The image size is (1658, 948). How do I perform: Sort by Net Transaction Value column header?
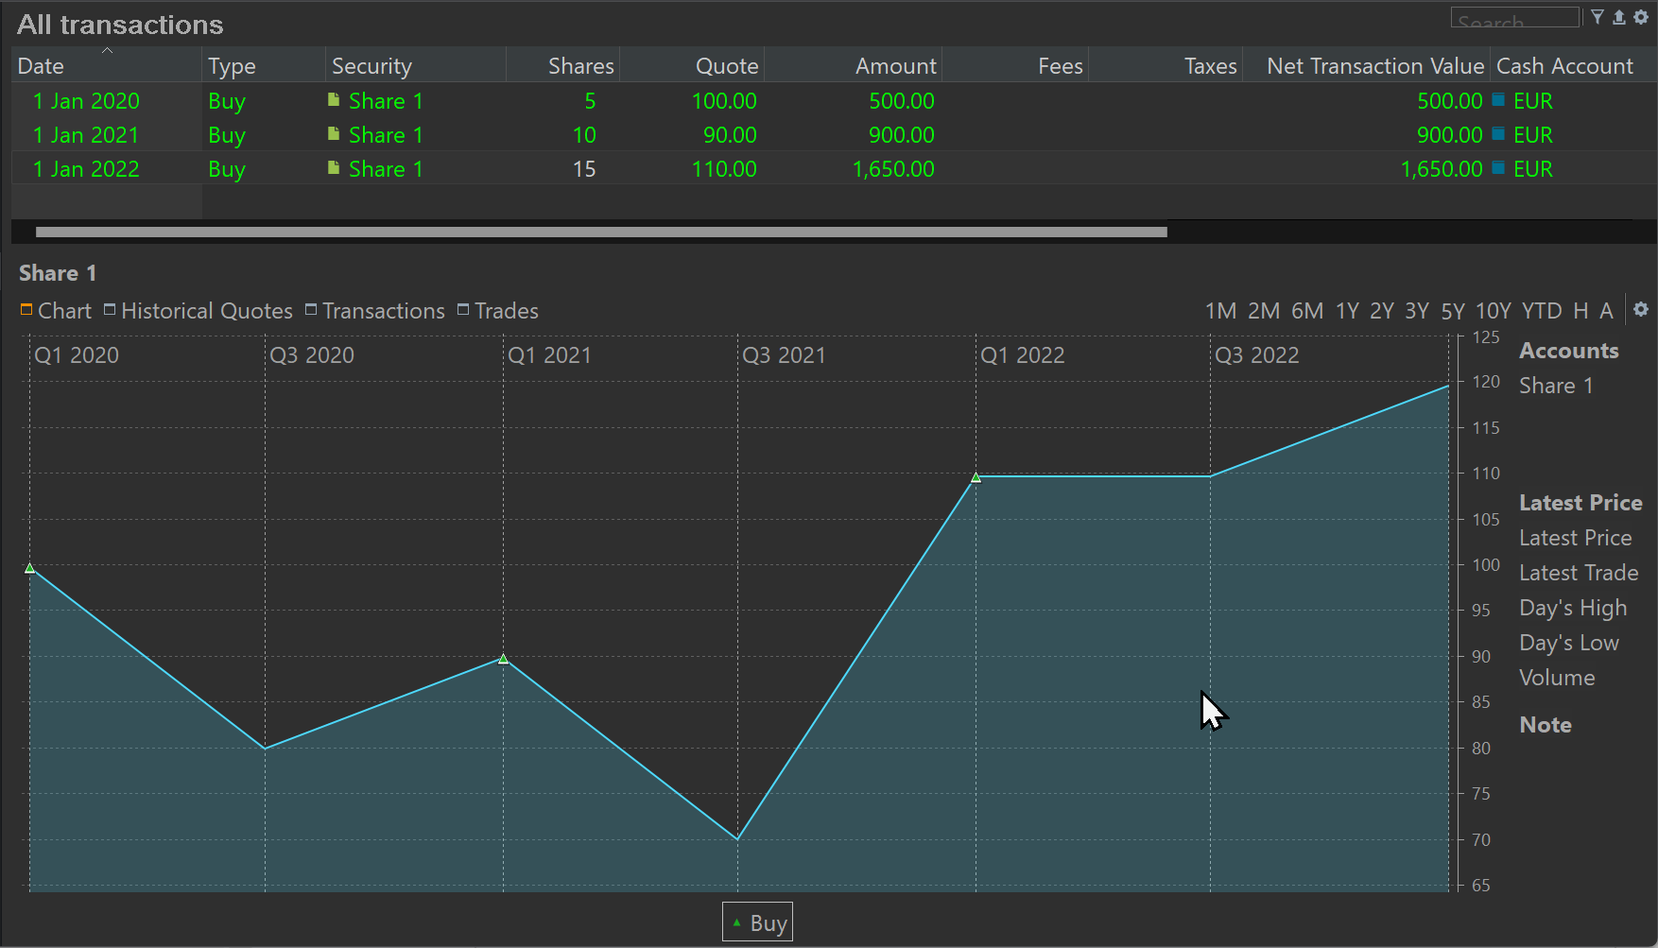point(1366,65)
